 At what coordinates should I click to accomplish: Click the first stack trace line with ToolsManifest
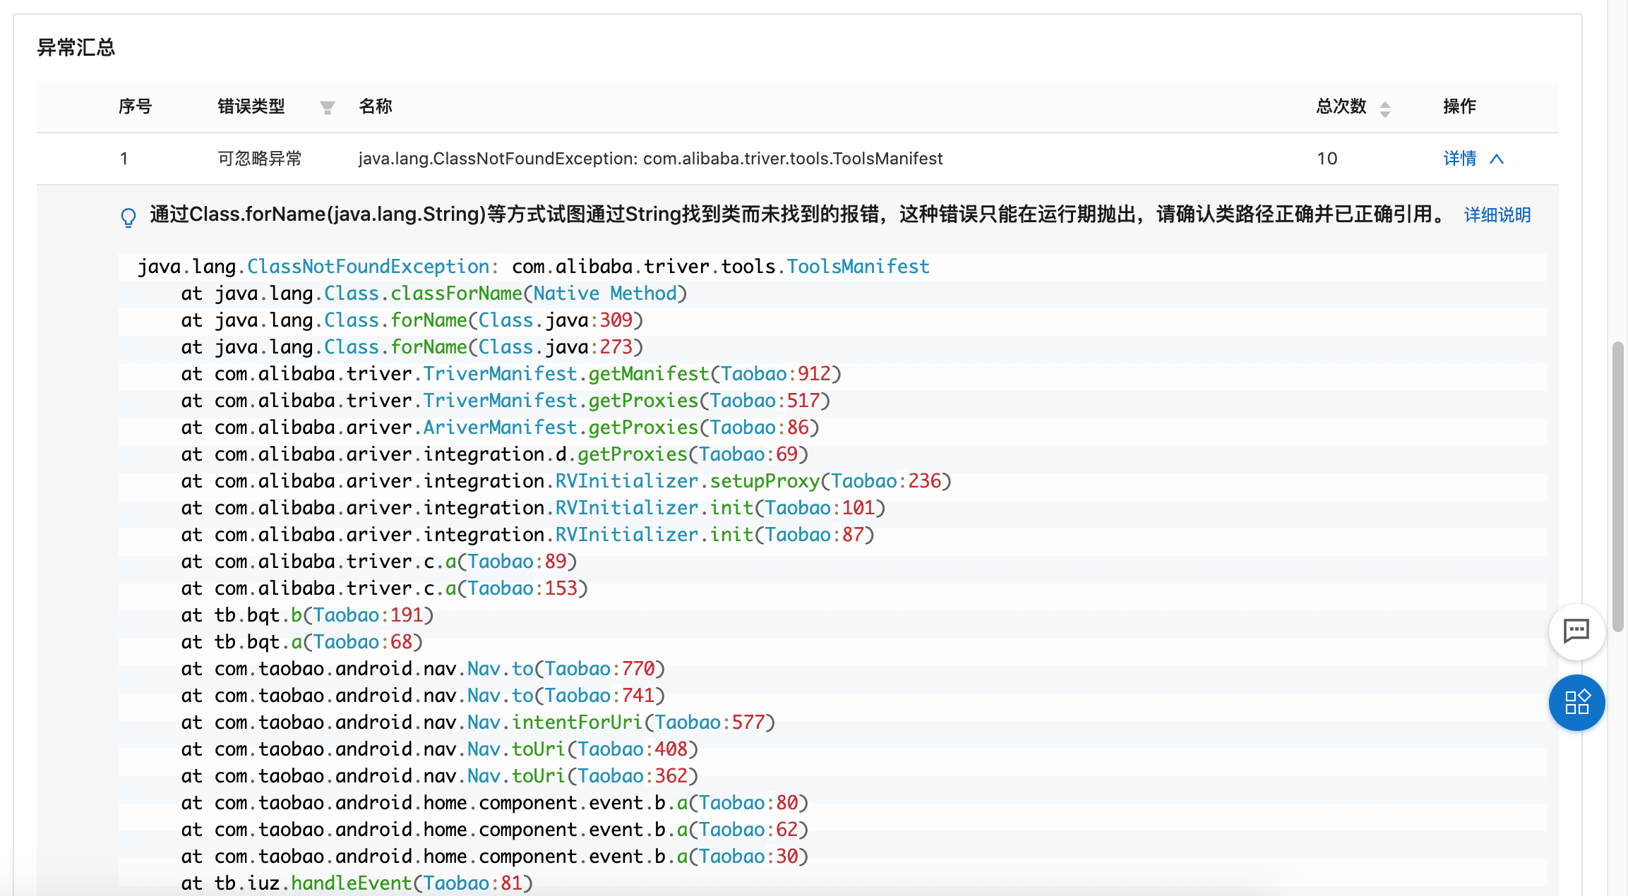click(534, 267)
